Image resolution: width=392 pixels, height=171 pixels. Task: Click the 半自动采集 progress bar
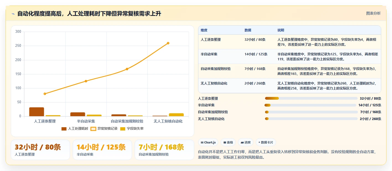(310, 105)
